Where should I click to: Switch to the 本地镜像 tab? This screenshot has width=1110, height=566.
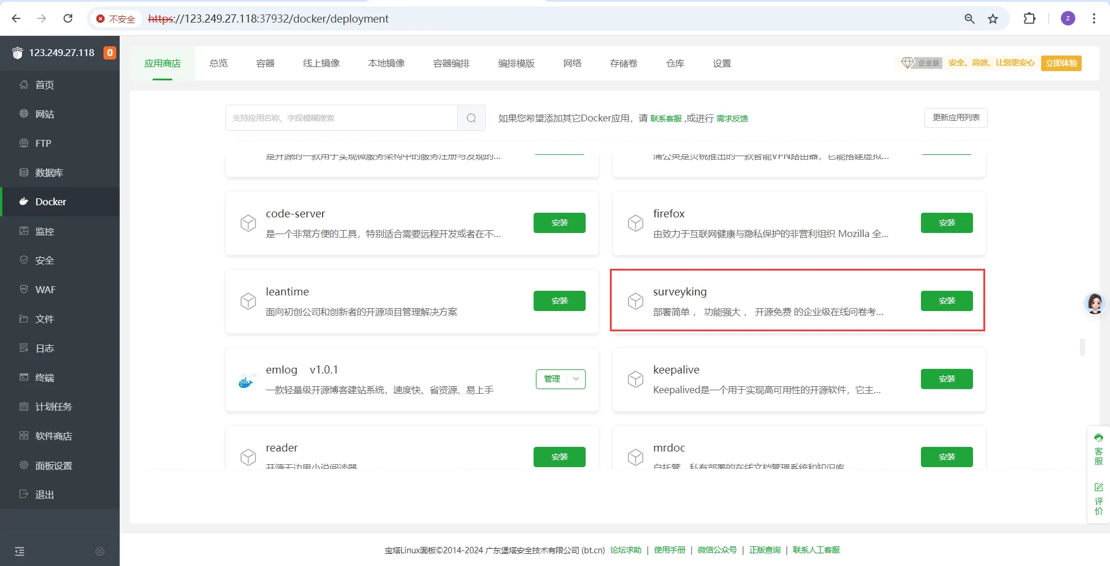(x=387, y=64)
